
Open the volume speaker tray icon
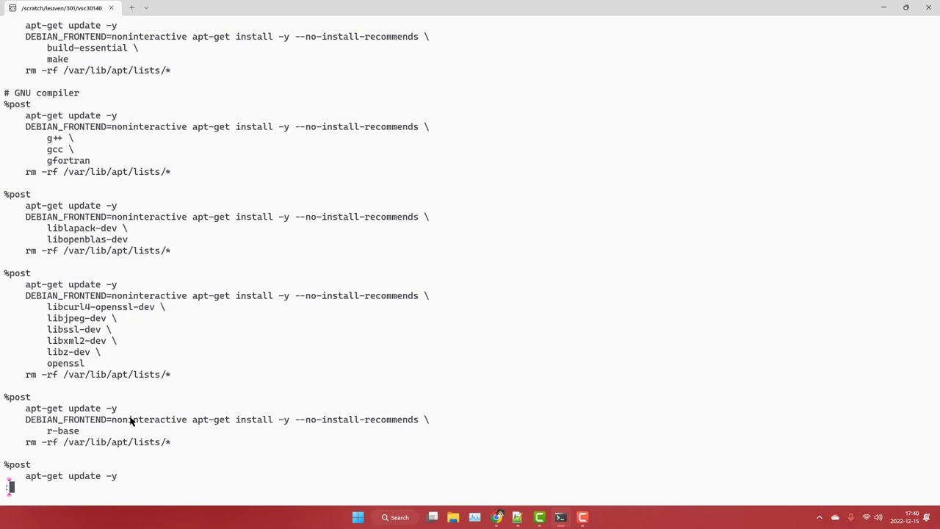click(878, 517)
